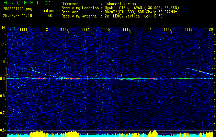The image size is (216, 137).
Task: Click the R820T2 SDR-Sharp 53.372MHz text
Action: coord(141,12)
